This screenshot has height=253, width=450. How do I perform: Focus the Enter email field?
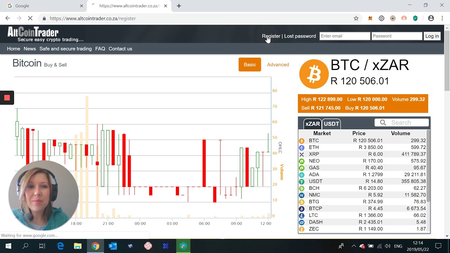tap(345, 36)
